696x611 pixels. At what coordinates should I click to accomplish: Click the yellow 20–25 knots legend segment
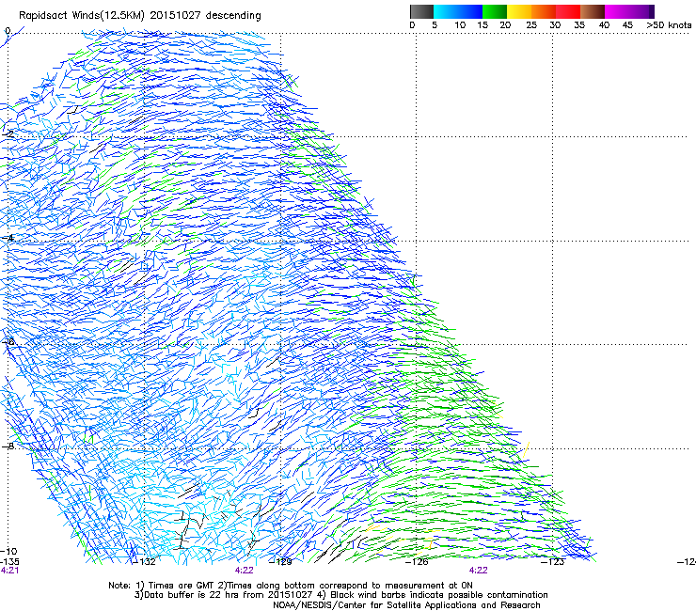click(519, 11)
